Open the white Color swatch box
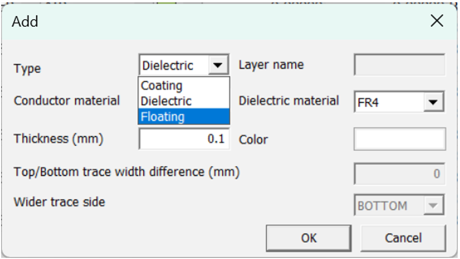 point(400,139)
